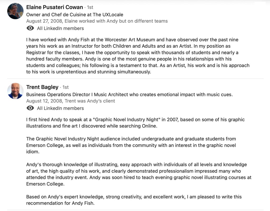Click the visibility eye icon under Elaine's recommendation

click(30, 28)
